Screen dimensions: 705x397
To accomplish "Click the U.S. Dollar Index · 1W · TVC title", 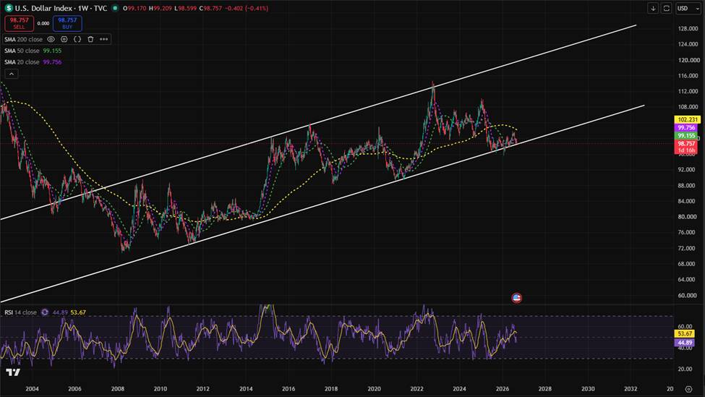I will 61,8.
